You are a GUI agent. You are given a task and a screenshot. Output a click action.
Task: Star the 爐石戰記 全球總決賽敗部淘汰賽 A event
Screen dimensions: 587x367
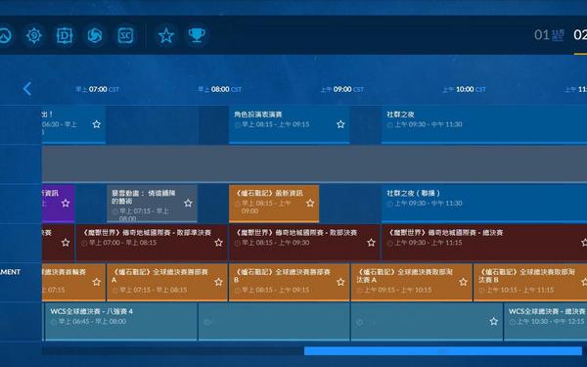pos(463,282)
